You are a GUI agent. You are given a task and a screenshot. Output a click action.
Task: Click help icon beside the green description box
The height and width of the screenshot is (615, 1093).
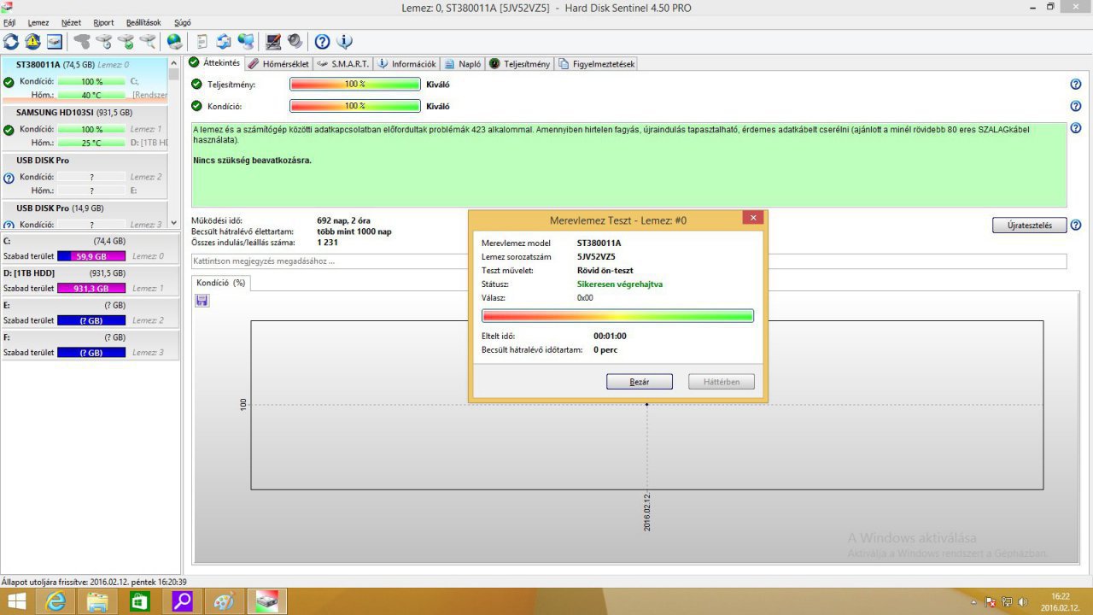1076,128
